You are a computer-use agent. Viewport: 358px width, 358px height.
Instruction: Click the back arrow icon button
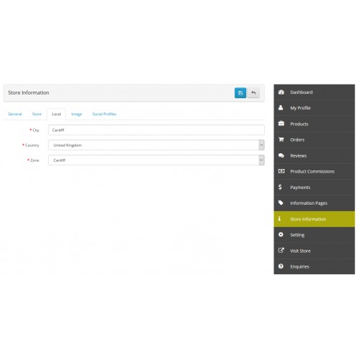point(253,93)
